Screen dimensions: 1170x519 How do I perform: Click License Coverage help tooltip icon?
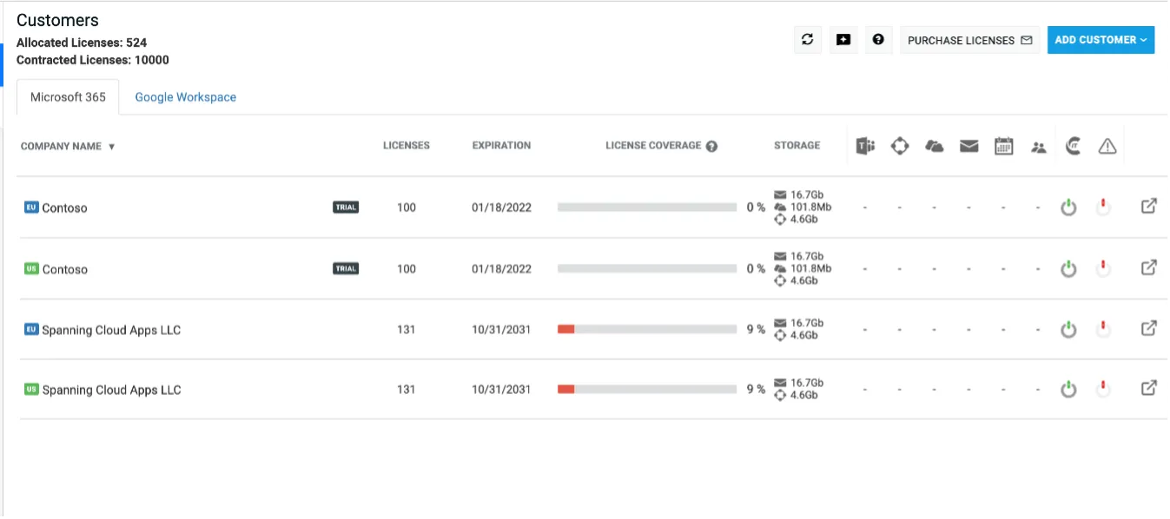click(x=711, y=147)
